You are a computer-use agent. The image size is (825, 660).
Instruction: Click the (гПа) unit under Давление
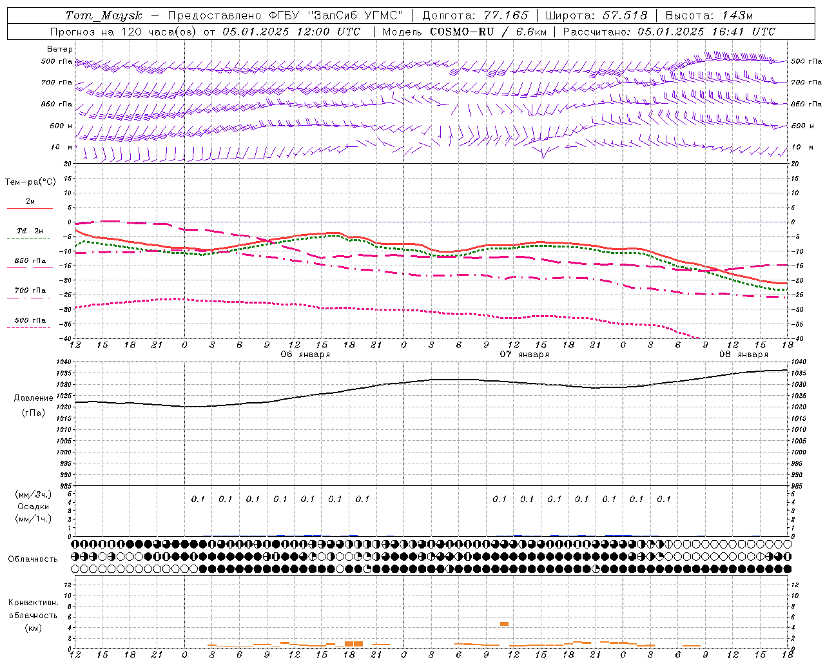click(x=34, y=413)
